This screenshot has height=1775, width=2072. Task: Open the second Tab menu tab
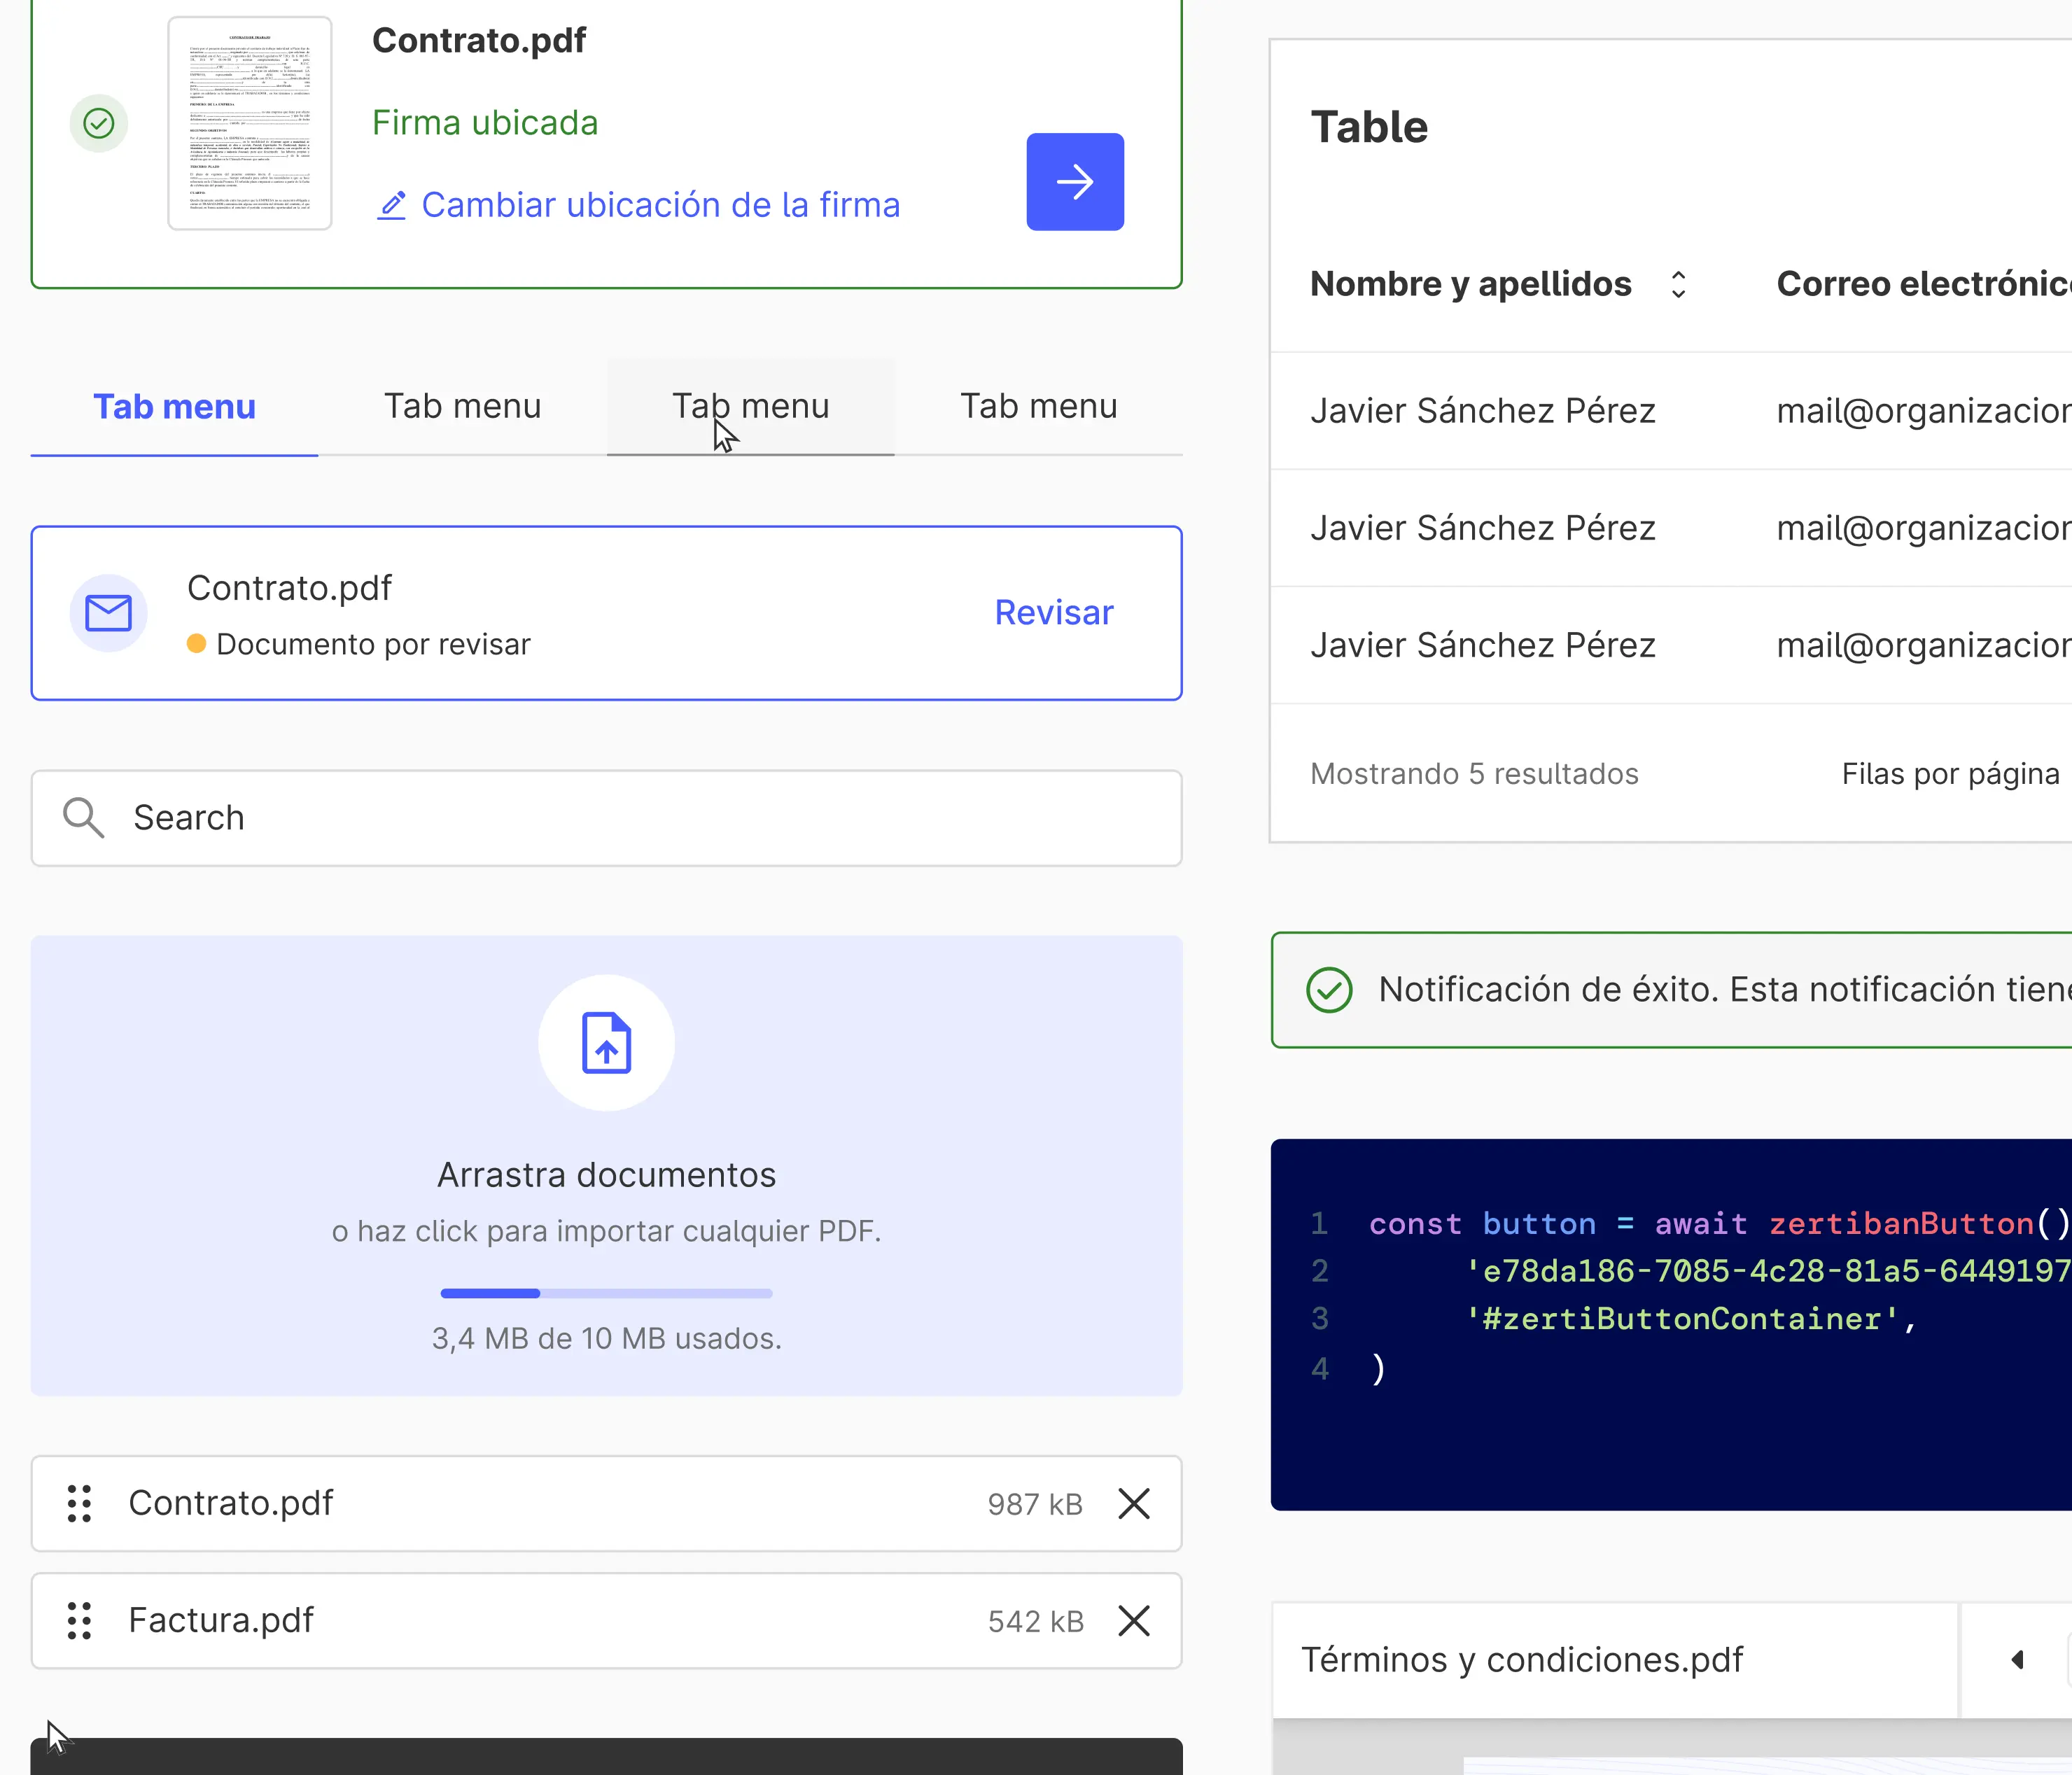point(462,407)
